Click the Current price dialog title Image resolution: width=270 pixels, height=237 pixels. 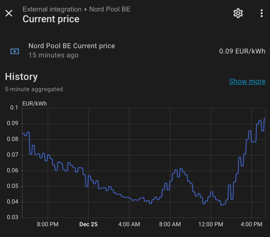51,19
